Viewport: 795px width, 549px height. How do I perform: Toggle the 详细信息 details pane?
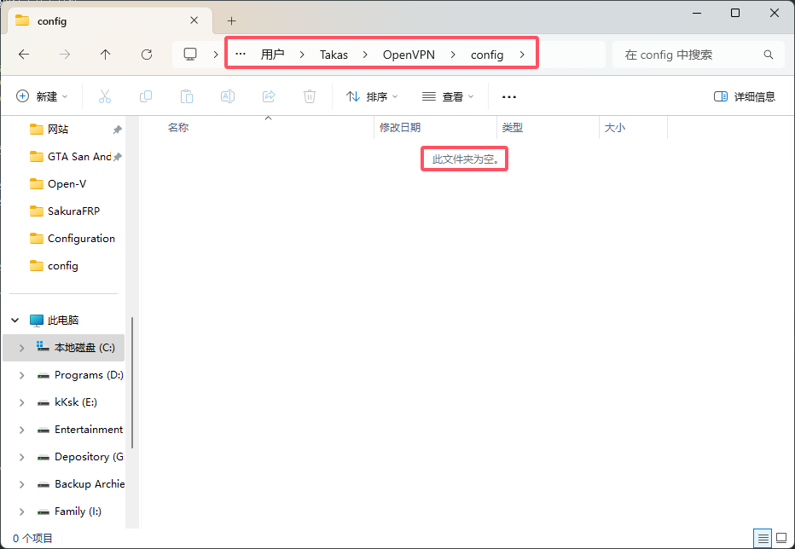coord(745,97)
